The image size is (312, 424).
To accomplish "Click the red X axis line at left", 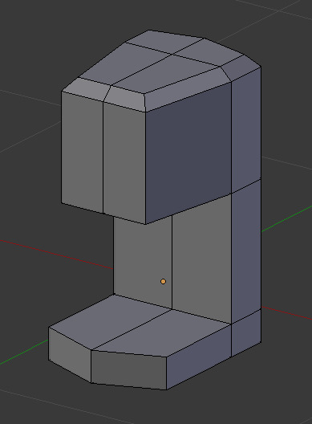I will coord(56,254).
